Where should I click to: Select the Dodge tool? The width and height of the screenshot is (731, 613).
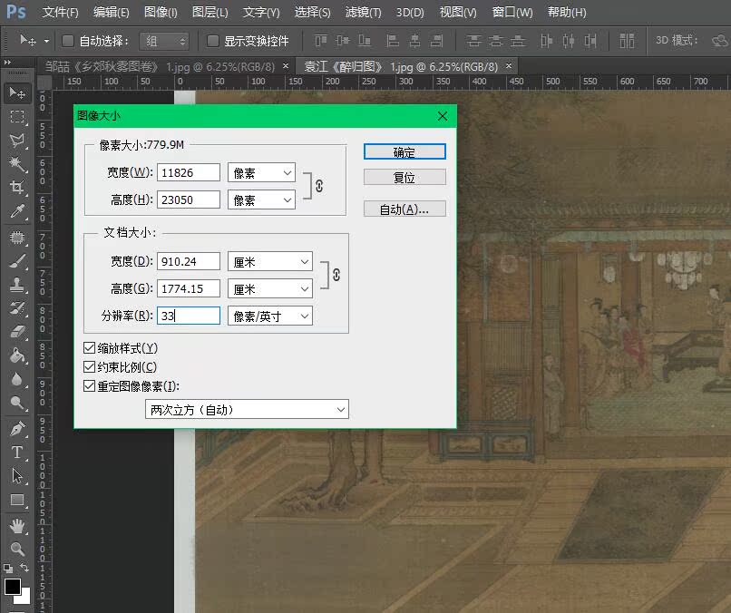click(x=17, y=403)
